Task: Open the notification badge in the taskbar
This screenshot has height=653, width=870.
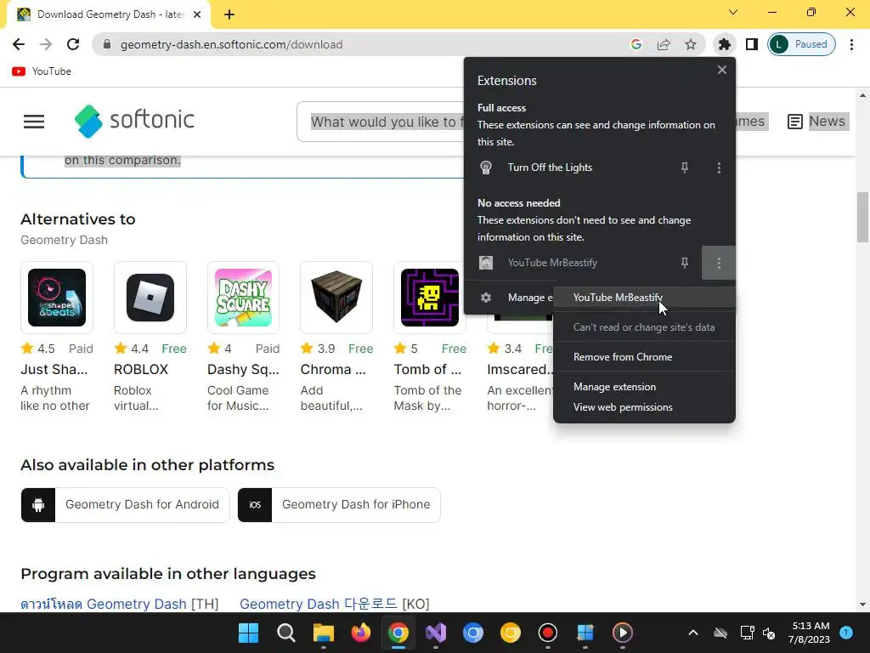Action: pos(846,633)
